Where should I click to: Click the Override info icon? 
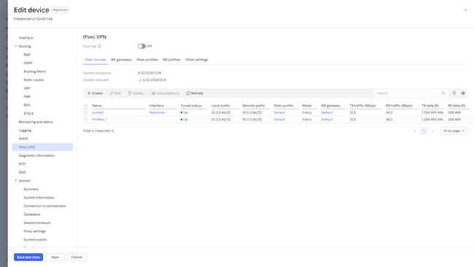[99, 46]
